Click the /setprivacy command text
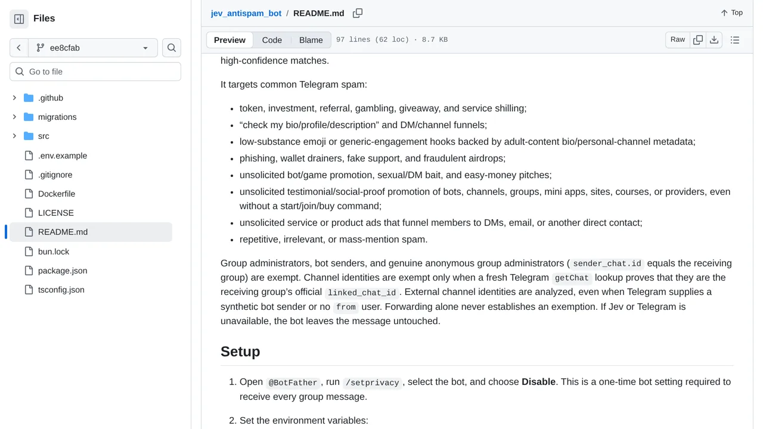 coord(372,383)
